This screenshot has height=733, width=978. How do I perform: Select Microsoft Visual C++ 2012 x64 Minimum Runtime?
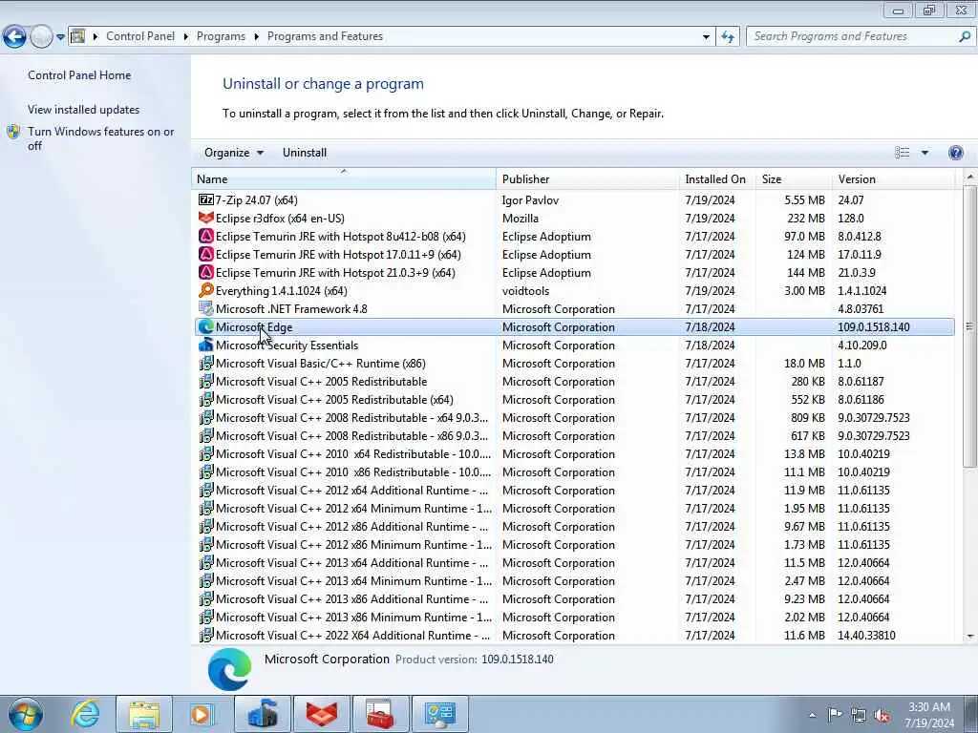[x=575, y=508]
